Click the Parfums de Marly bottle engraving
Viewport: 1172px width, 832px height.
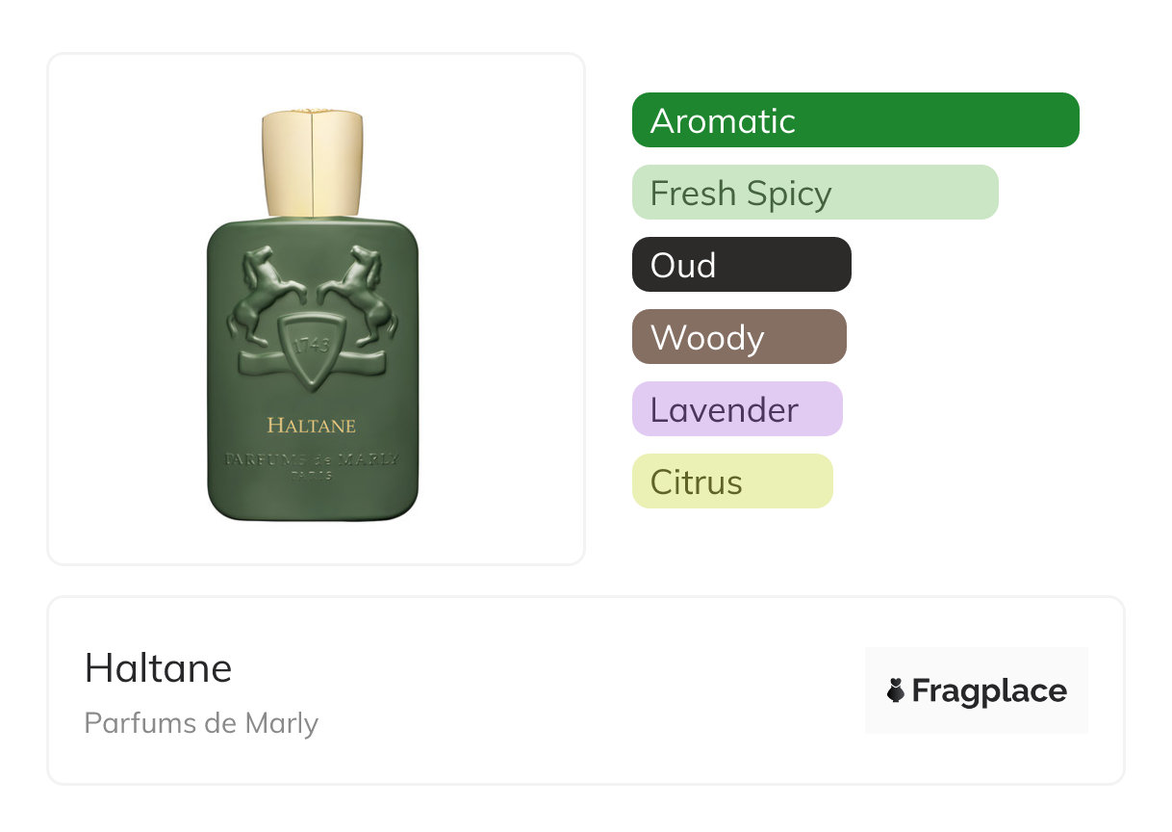312,459
